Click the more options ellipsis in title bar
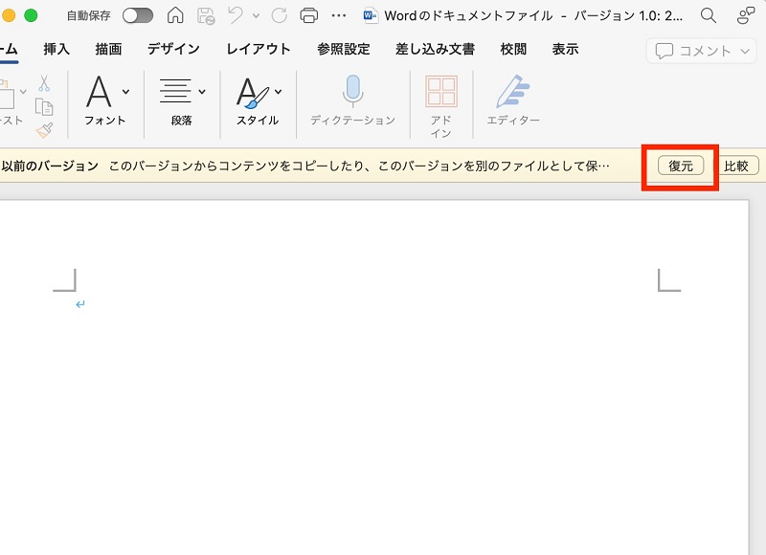The width and height of the screenshot is (766, 555). click(x=337, y=15)
